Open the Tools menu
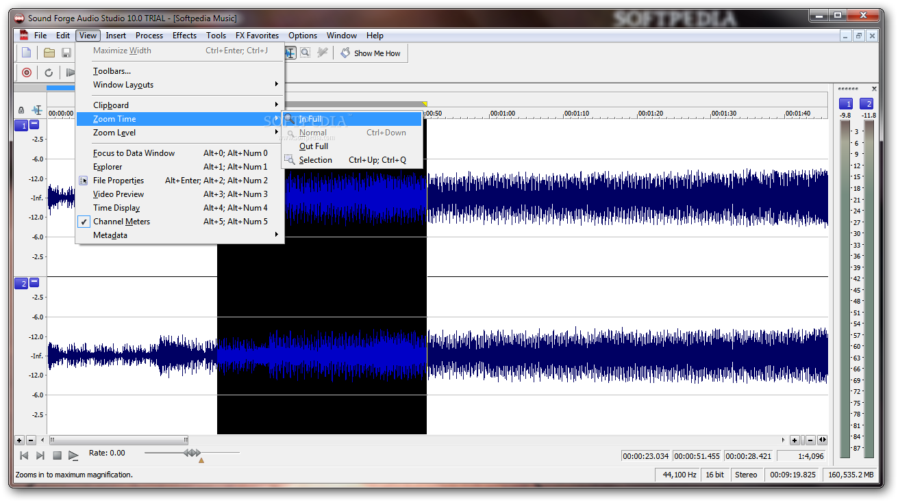 coord(216,36)
